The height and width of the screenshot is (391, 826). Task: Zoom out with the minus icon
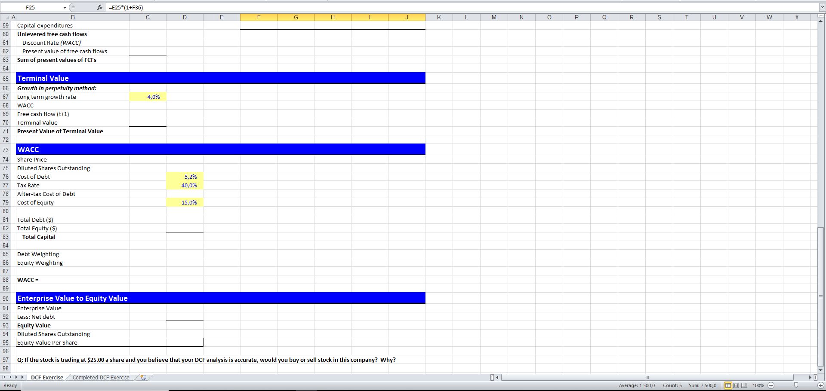(x=771, y=385)
